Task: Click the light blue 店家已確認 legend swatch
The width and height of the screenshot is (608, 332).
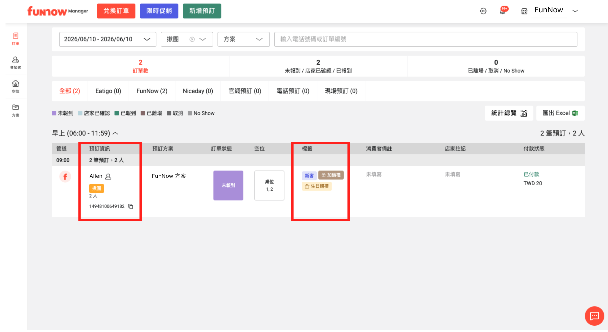Action: pyautogui.click(x=80, y=113)
